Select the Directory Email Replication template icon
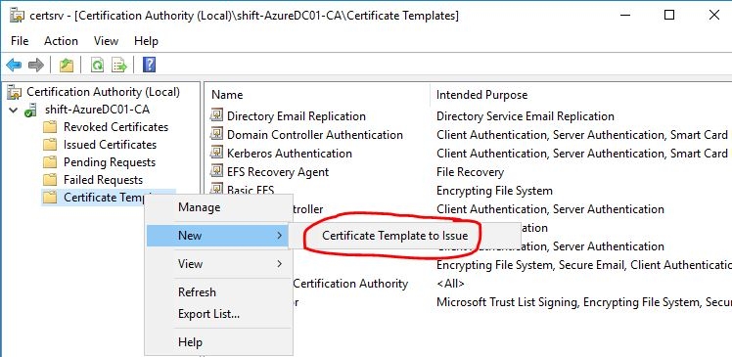 [x=216, y=115]
